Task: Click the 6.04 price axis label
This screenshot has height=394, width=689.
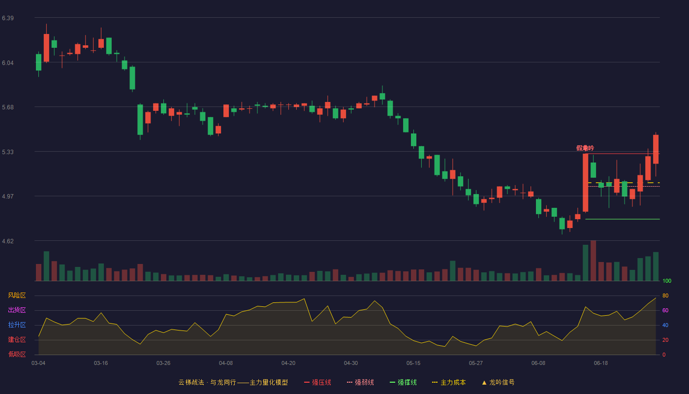Action: (x=8, y=63)
